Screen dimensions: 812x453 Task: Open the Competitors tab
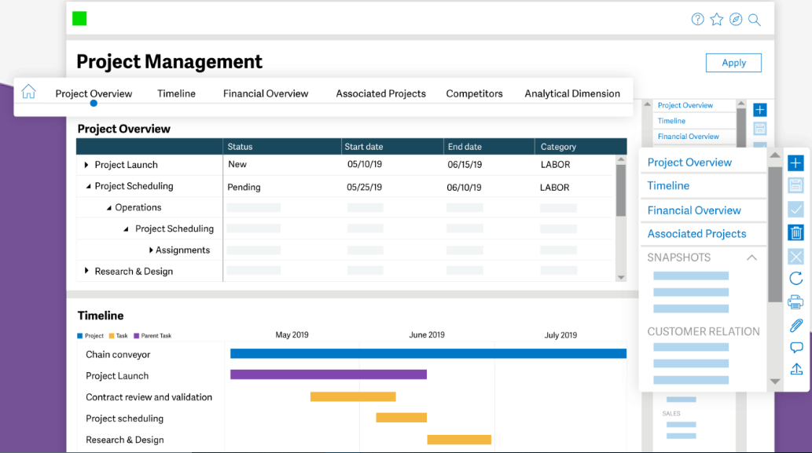click(474, 93)
